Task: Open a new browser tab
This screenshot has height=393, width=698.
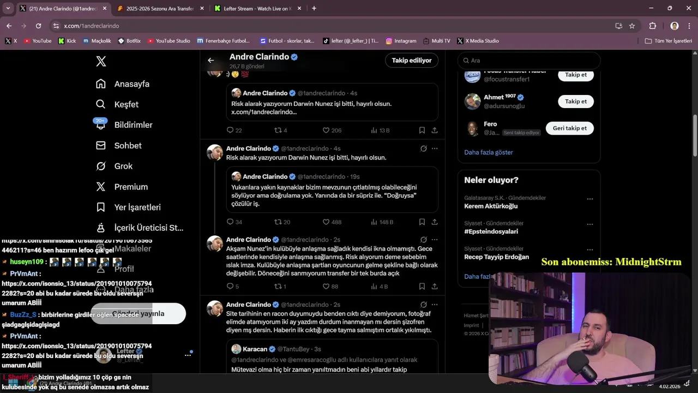Action: click(314, 8)
